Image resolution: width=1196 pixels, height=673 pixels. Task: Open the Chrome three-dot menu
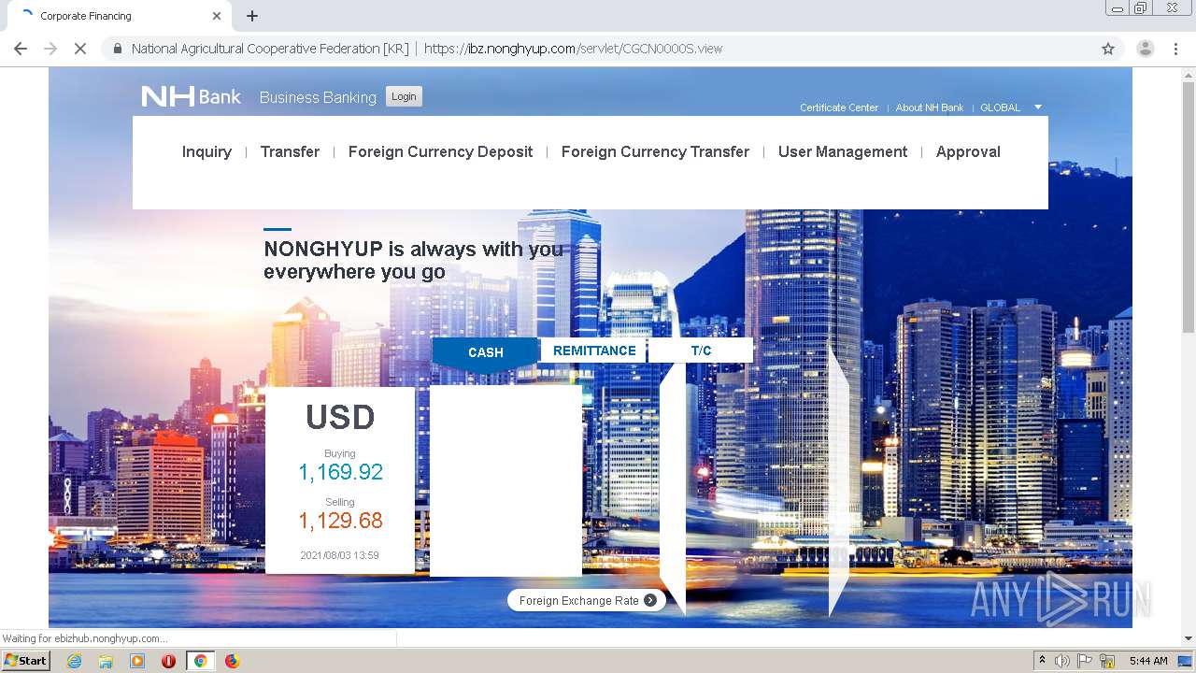point(1176,49)
